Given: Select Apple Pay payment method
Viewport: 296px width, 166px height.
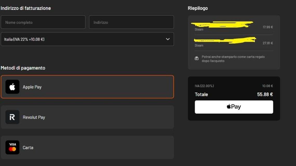Looking at the screenshot, I should tap(87, 87).
